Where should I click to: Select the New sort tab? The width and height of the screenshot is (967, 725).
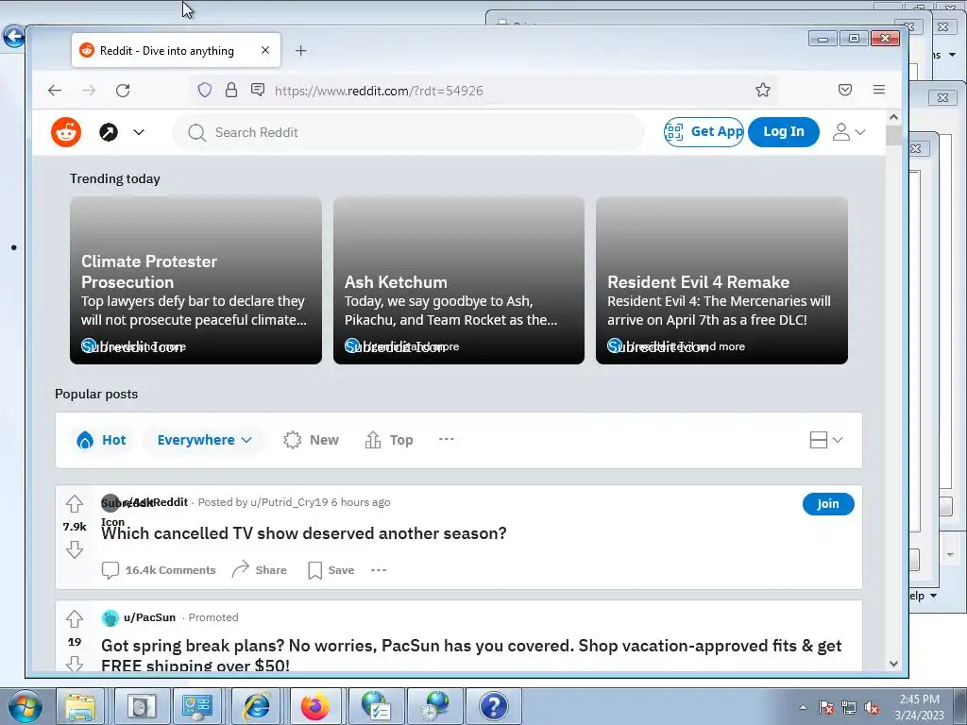click(x=312, y=440)
